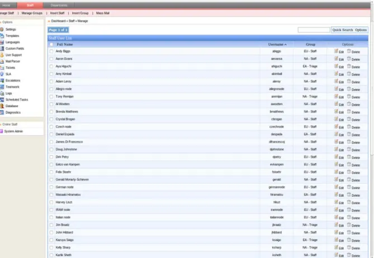Open the Home tab
The width and height of the screenshot is (374, 258).
(6, 5)
